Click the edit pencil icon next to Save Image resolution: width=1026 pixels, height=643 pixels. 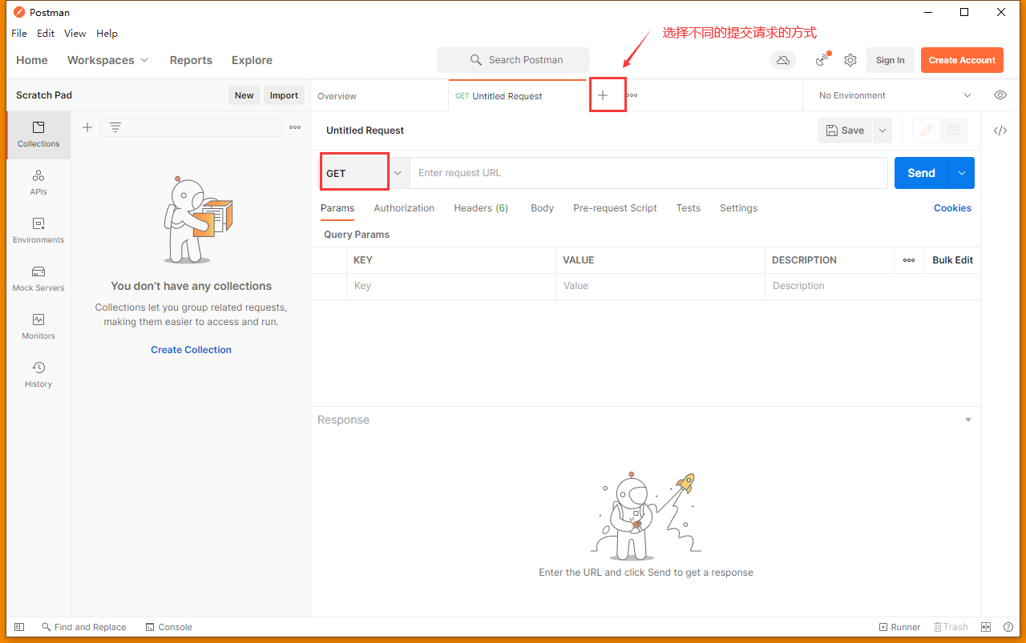pos(927,131)
